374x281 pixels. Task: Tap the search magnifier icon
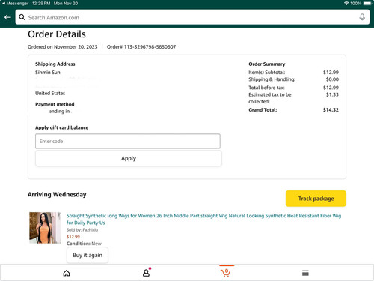point(22,17)
